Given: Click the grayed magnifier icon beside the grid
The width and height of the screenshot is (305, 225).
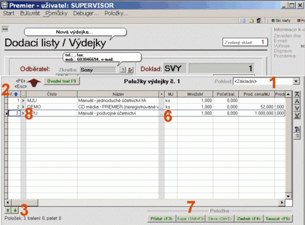Looking at the screenshot, I should point(298,136).
